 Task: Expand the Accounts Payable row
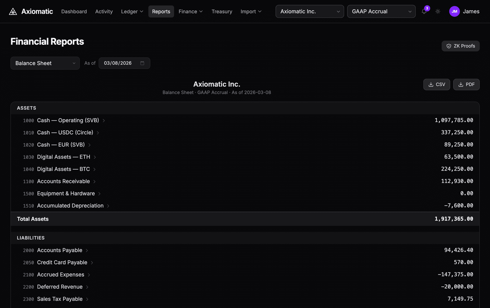87,250
